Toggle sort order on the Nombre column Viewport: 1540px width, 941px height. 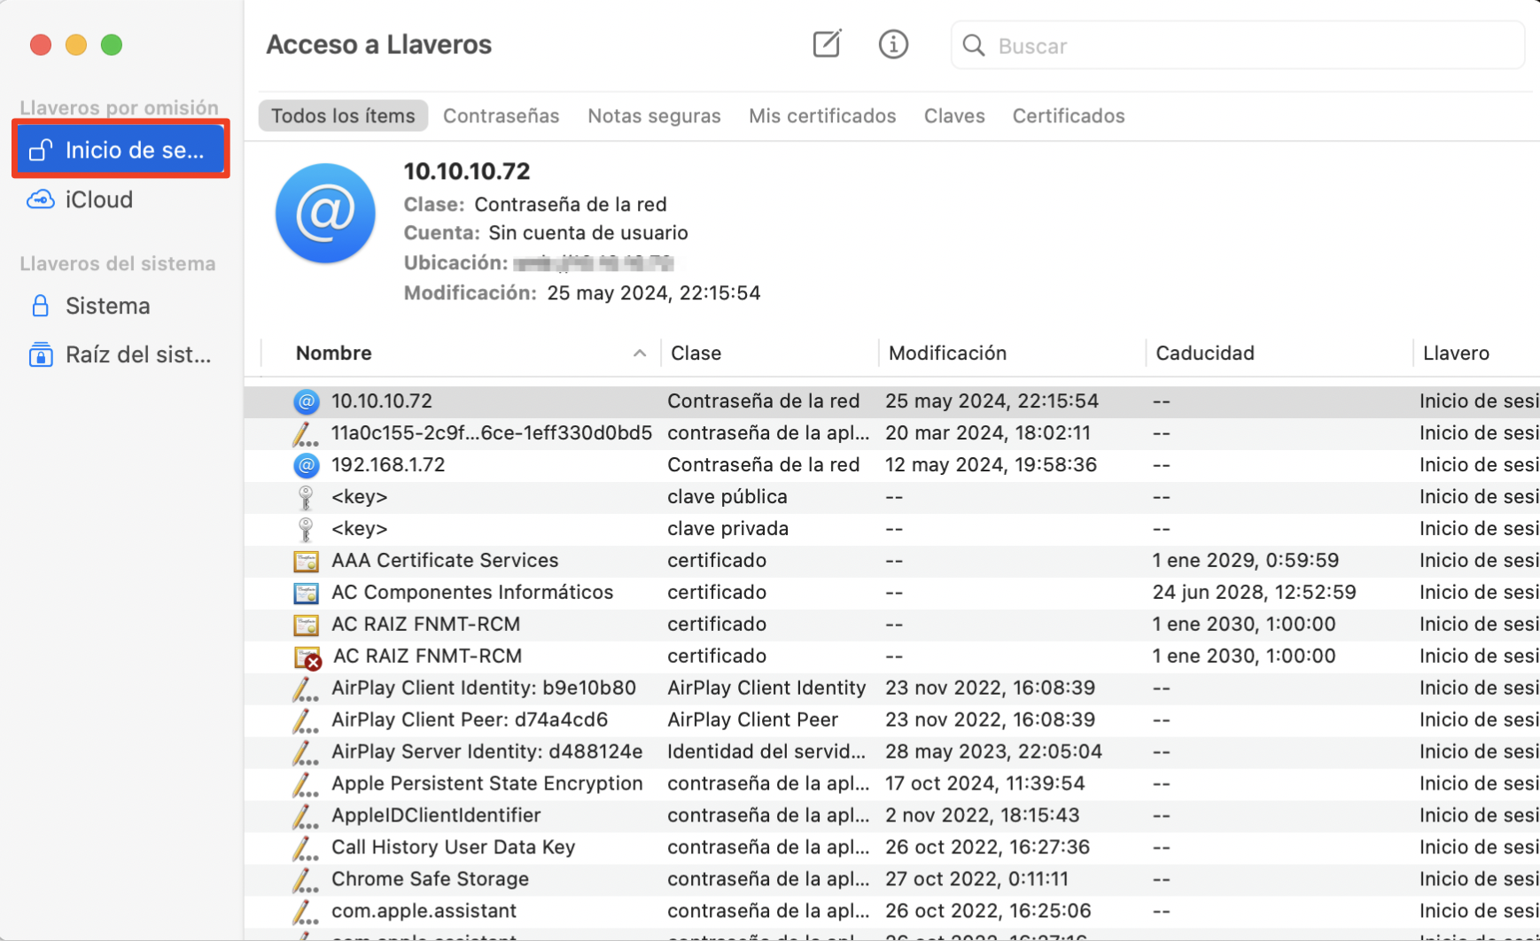point(334,353)
